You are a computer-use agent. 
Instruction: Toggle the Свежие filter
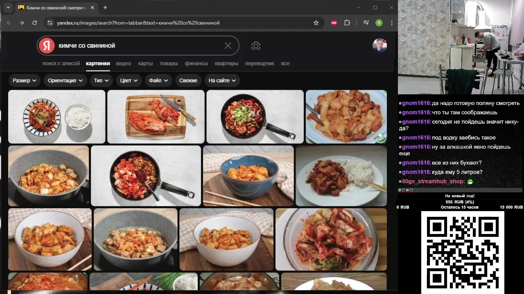point(188,80)
